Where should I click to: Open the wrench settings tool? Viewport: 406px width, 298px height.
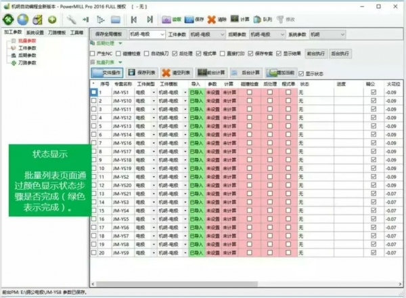tap(71, 20)
